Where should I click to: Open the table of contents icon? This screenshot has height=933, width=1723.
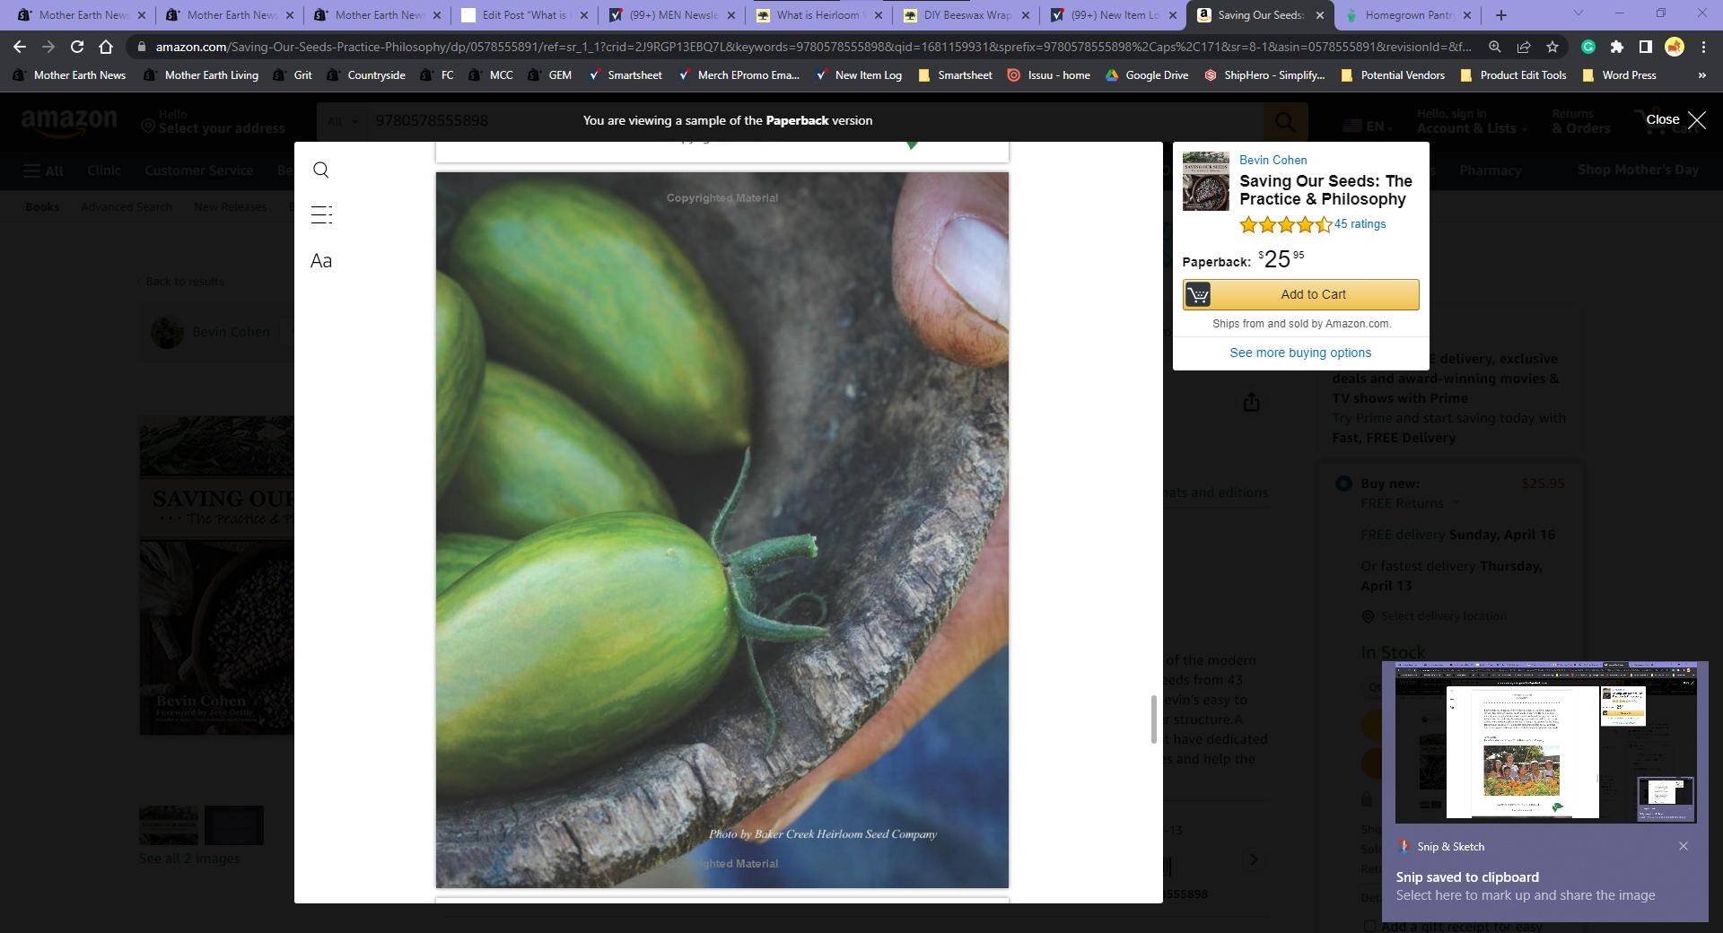point(321,214)
